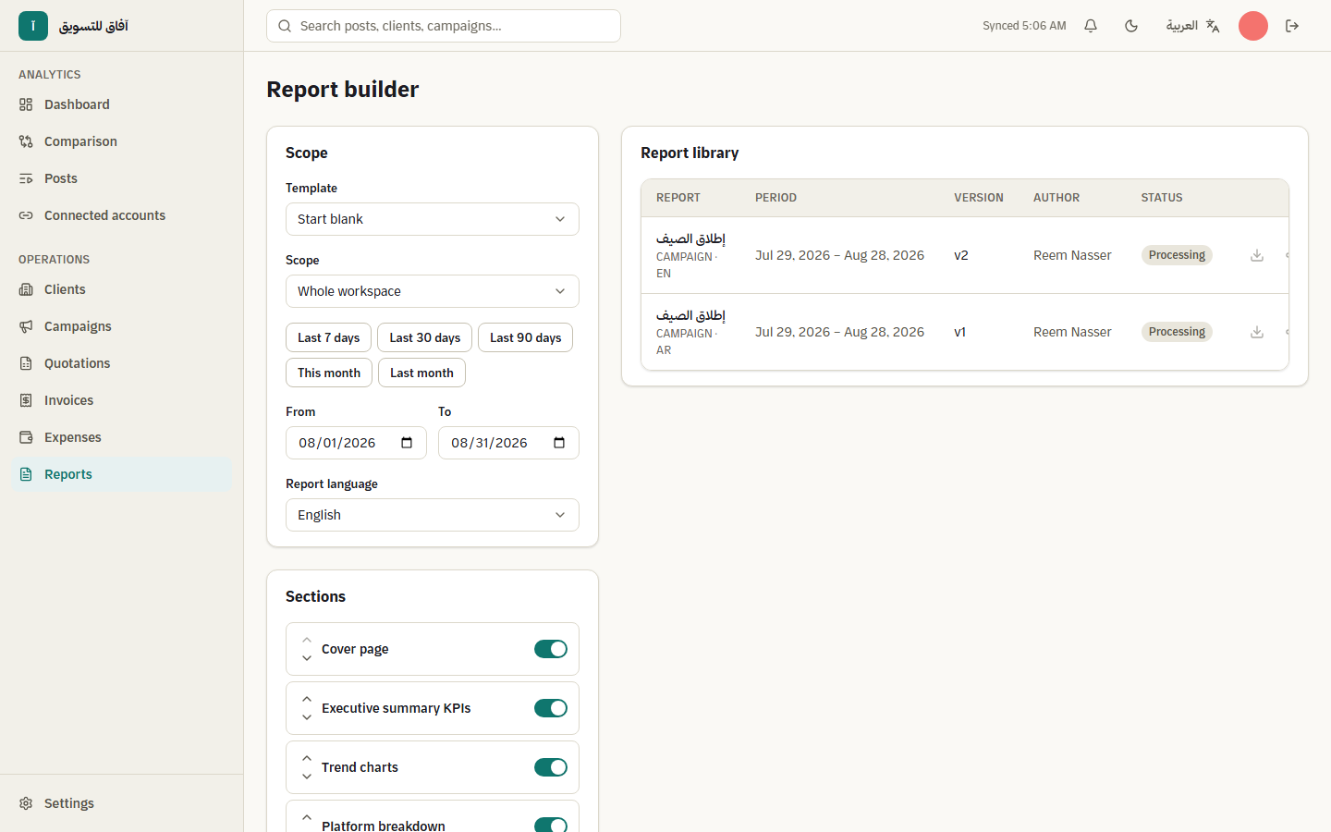Image resolution: width=1331 pixels, height=832 pixels.
Task: Open the notifications bell
Action: [1091, 26]
